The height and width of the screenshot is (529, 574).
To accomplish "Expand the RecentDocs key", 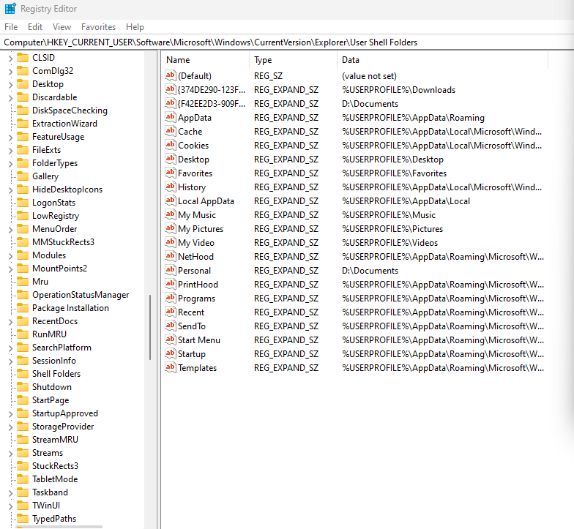I will 10,322.
